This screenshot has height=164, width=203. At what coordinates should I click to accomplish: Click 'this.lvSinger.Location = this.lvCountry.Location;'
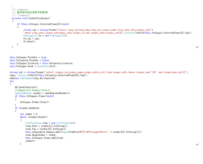42,63
